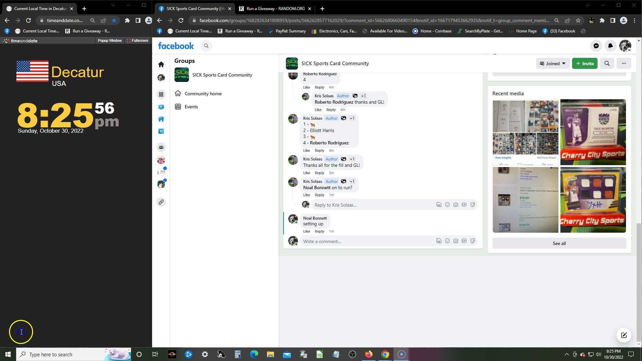
Task: Open the Facebook notifications bell
Action: (610, 46)
